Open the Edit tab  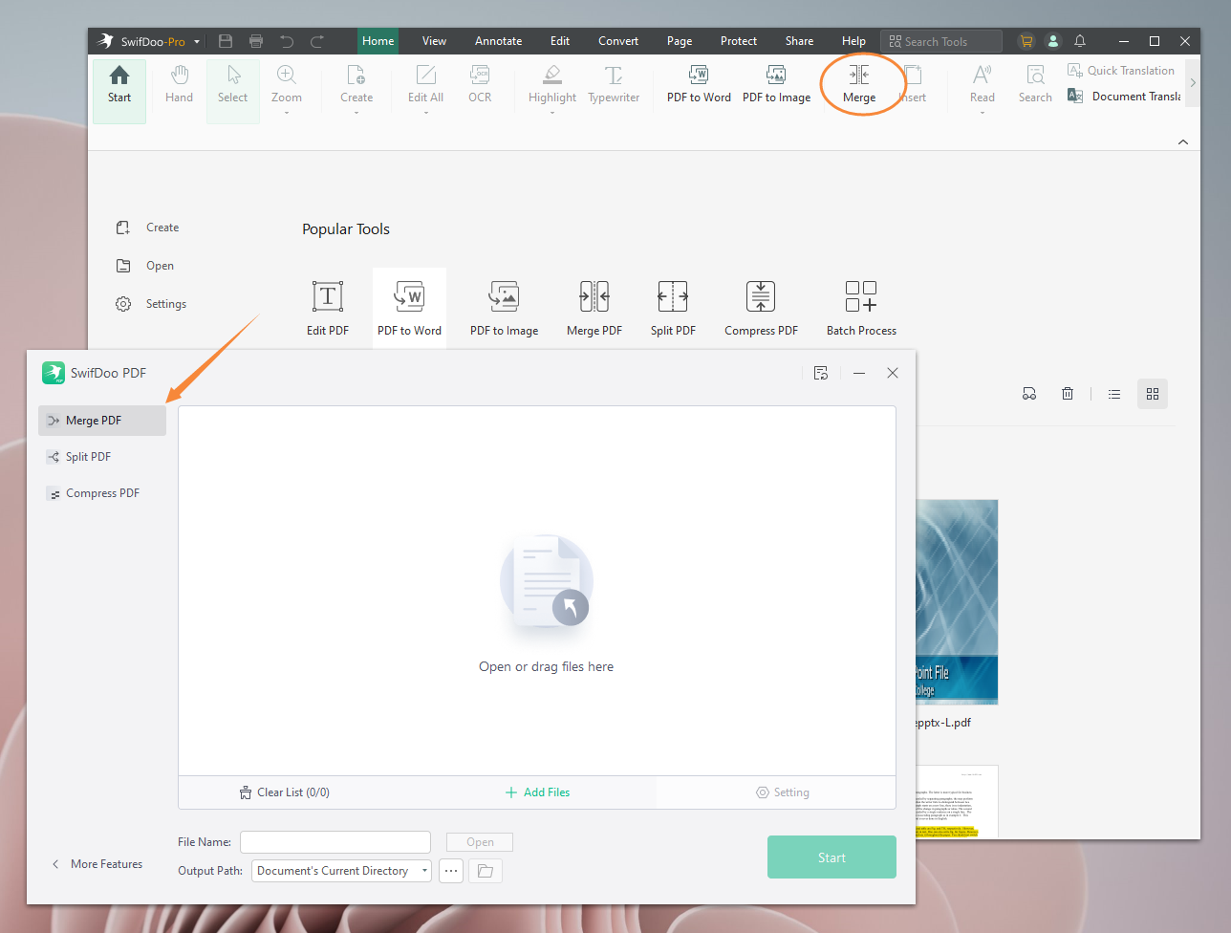560,41
